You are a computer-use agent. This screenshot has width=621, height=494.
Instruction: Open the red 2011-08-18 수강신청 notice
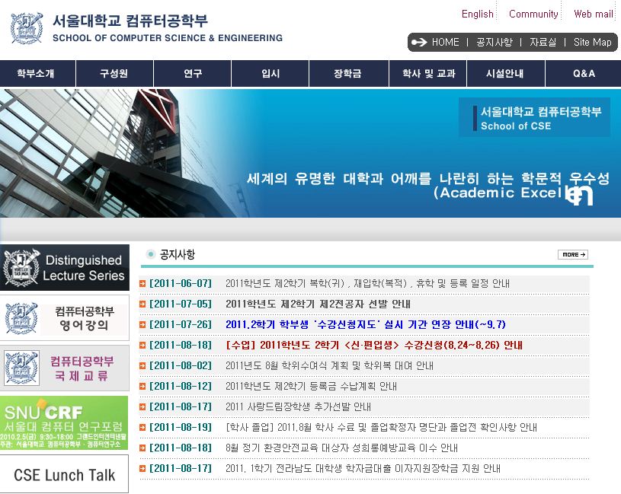(x=373, y=345)
